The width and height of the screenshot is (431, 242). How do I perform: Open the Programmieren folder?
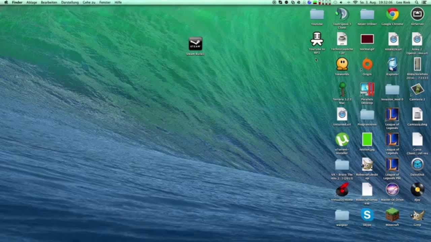pyautogui.click(x=367, y=115)
